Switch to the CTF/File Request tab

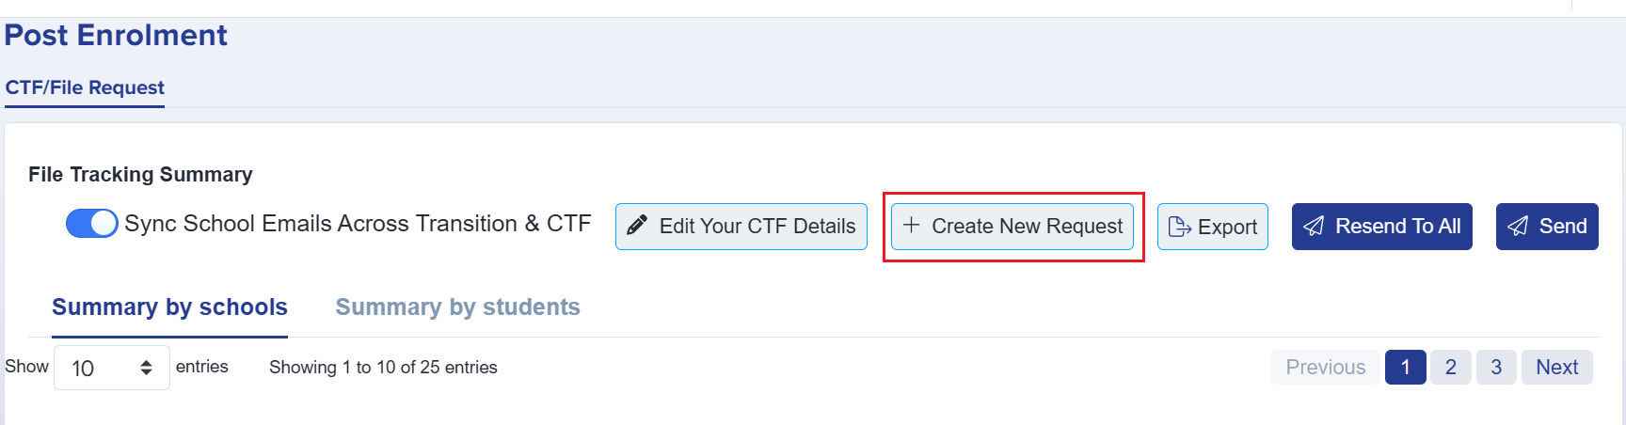point(85,87)
